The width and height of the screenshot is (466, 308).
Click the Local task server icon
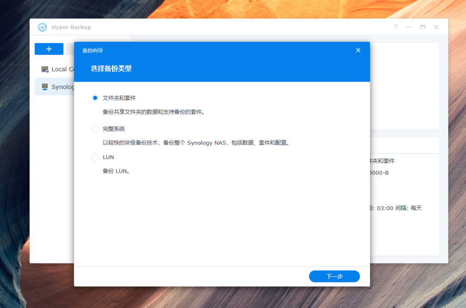pyautogui.click(x=45, y=69)
